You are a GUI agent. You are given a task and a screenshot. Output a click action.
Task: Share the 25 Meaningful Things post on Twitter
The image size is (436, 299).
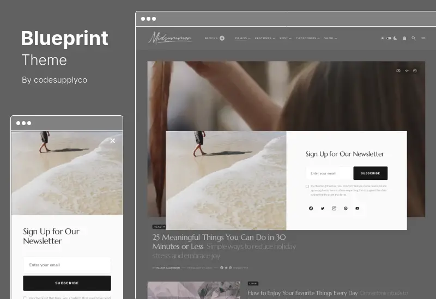[x=226, y=267]
